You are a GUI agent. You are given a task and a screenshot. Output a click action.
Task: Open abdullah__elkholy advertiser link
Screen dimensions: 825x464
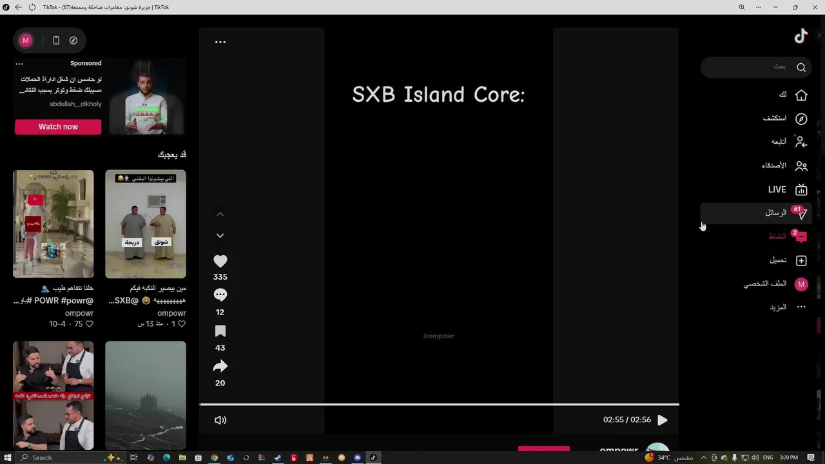tap(75, 104)
